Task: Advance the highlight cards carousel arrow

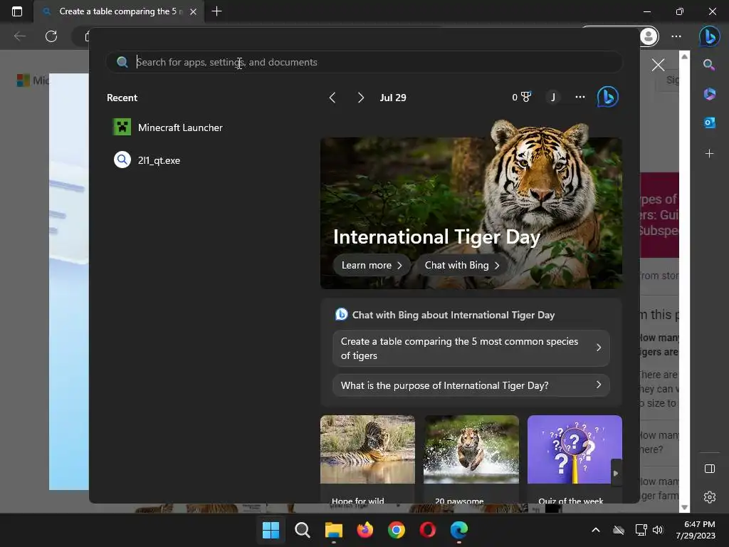Action: point(616,473)
